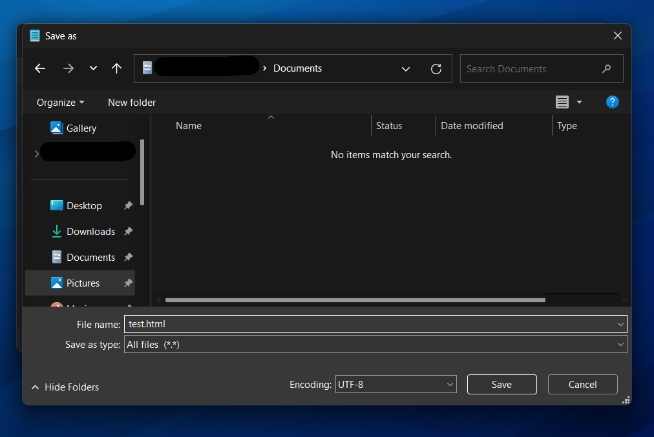The image size is (654, 437).
Task: Sort files by Name column
Action: coord(189,126)
